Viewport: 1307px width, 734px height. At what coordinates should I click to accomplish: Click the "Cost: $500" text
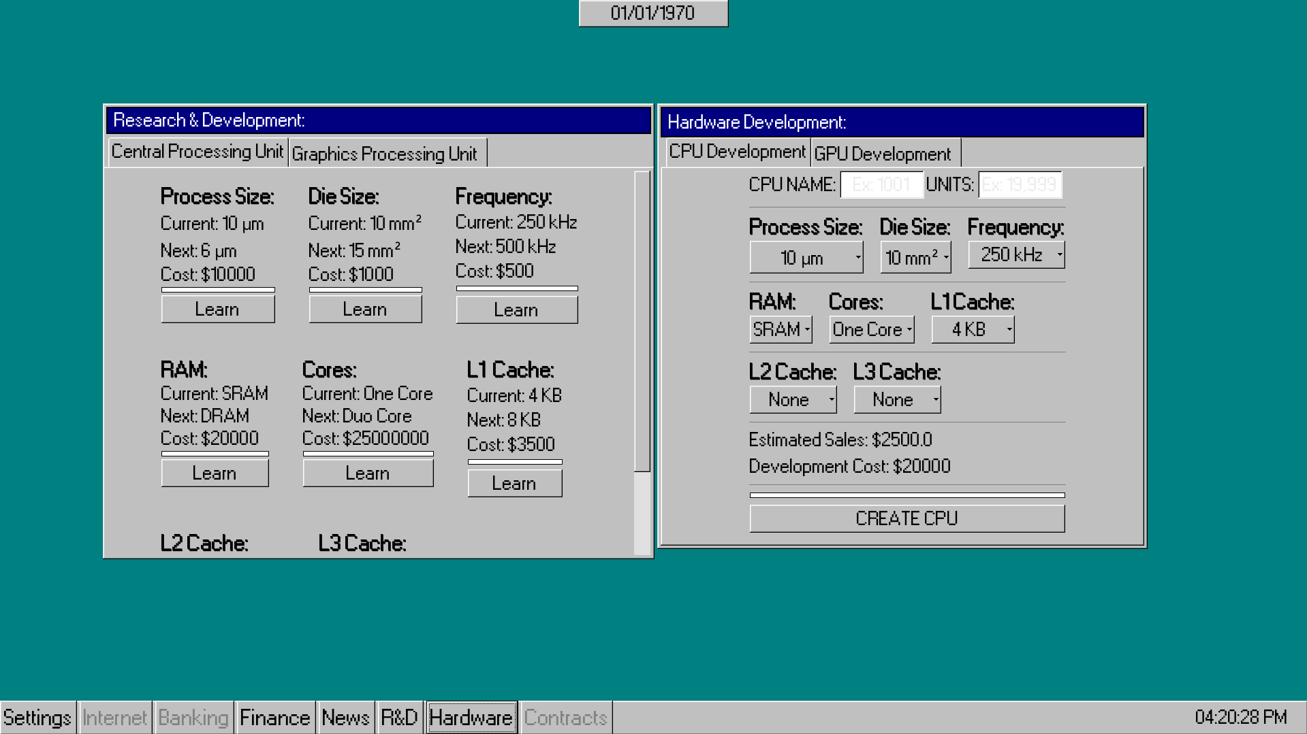coord(494,271)
